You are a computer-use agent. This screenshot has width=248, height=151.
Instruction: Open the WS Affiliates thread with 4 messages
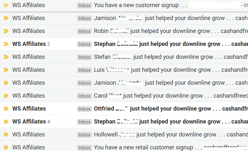pyautogui.click(x=124, y=122)
